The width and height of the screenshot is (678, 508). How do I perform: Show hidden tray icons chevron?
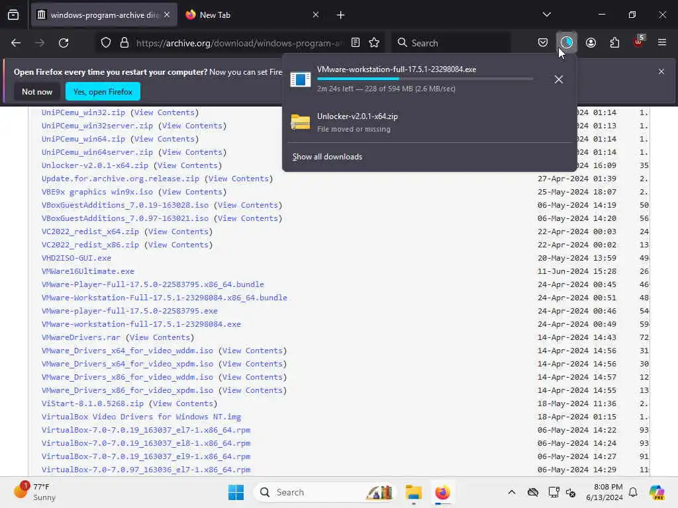click(x=512, y=492)
